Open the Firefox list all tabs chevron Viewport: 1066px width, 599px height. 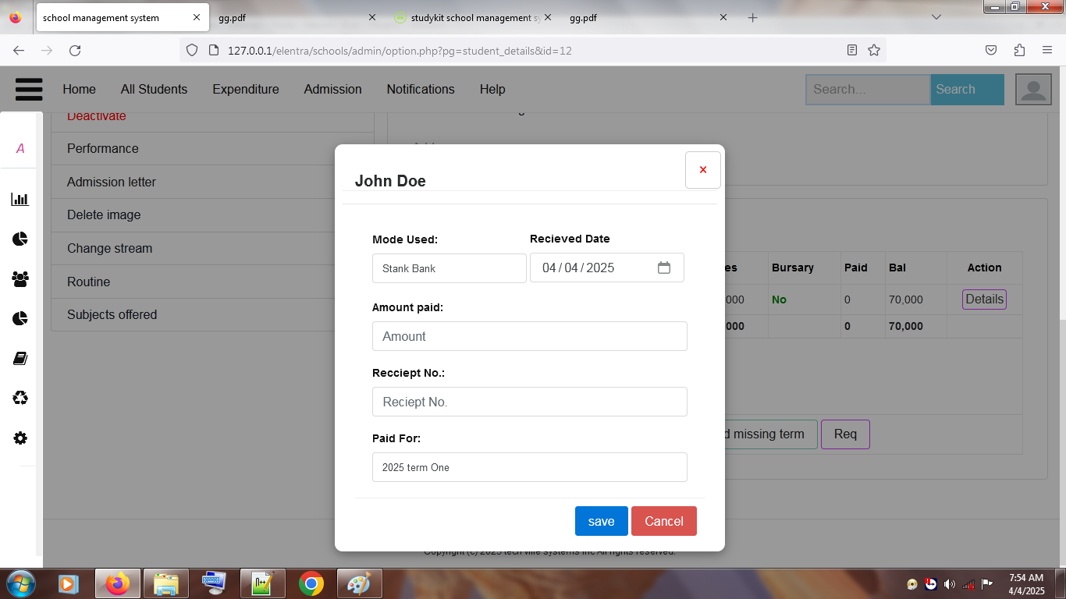[x=936, y=17]
